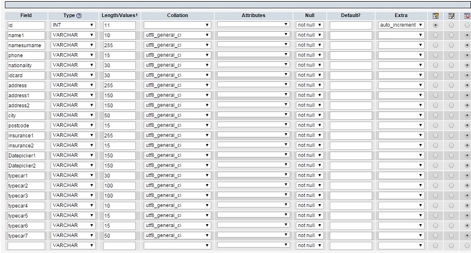
Task: Click the Unique column header icon
Action: [x=467, y=16]
